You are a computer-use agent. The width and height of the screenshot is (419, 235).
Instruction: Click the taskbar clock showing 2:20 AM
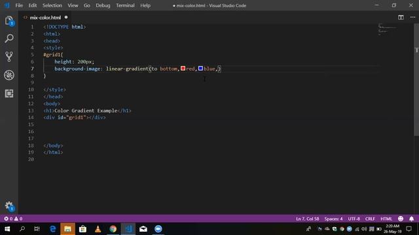(x=393, y=229)
